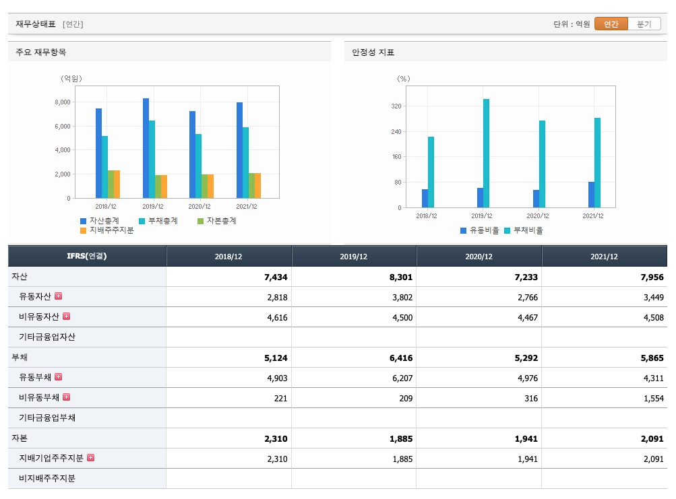Click the 주요 재무항목 chart heading
676x499 pixels.
[41, 52]
